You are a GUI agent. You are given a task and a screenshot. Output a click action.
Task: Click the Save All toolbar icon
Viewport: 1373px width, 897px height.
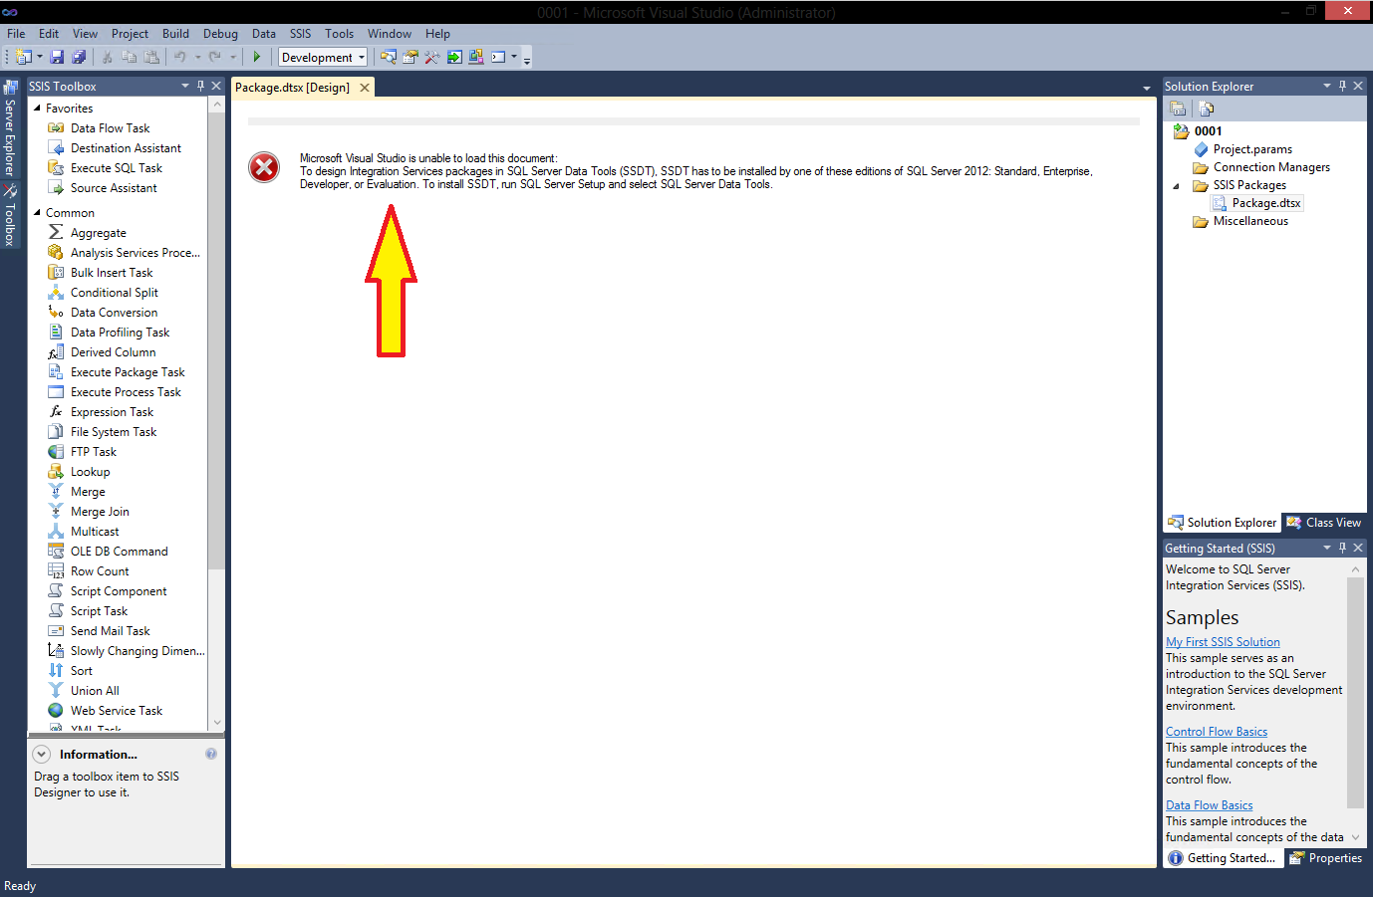pos(79,57)
